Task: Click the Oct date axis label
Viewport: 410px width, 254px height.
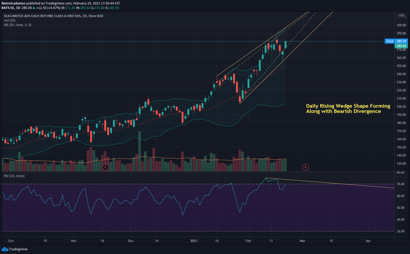Action: coord(11,241)
